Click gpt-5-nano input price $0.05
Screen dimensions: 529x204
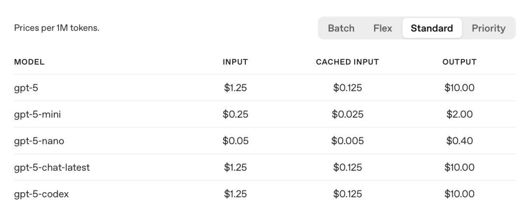pyautogui.click(x=235, y=141)
